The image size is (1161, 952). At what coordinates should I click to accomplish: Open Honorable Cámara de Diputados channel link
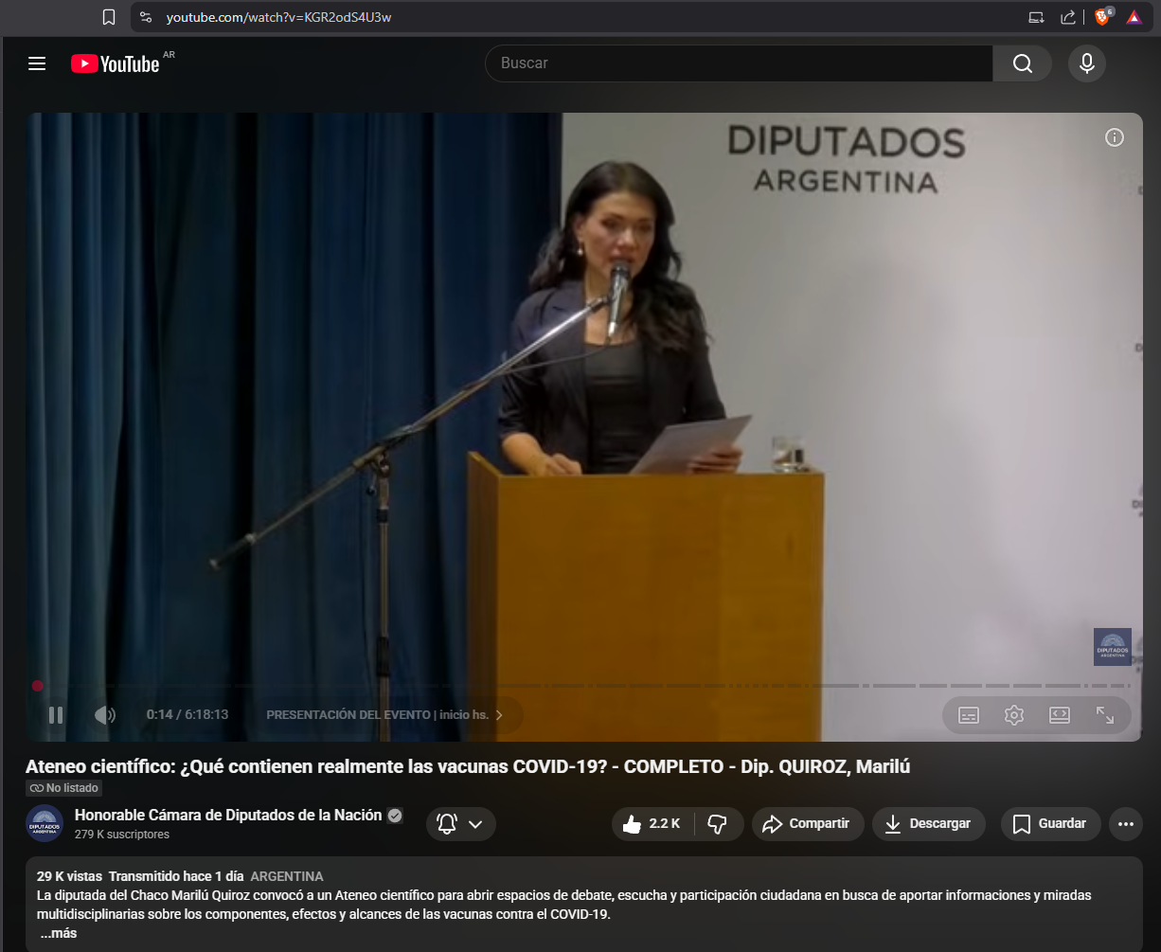(x=228, y=816)
